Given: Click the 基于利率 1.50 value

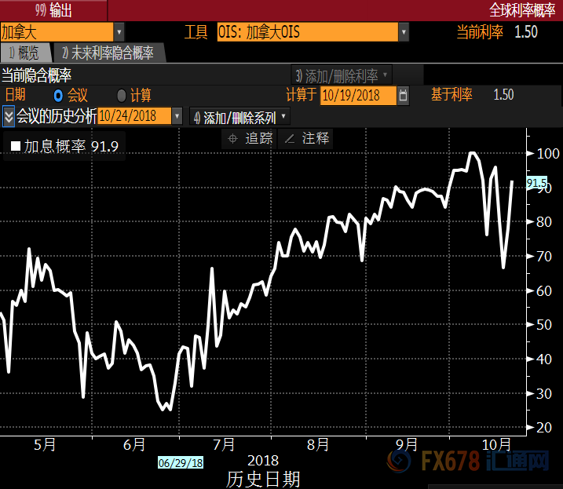Looking at the screenshot, I should pos(503,95).
